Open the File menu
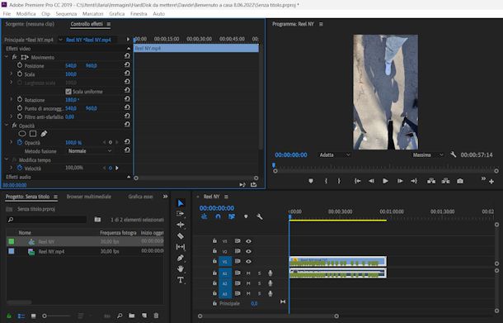The height and width of the screenshot is (323, 503). click(x=7, y=14)
